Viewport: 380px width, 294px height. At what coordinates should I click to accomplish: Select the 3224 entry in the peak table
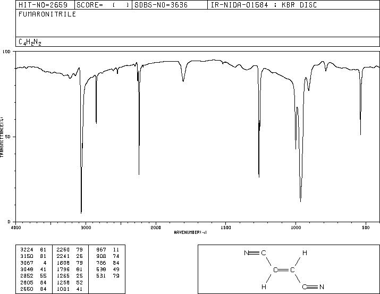27,249
